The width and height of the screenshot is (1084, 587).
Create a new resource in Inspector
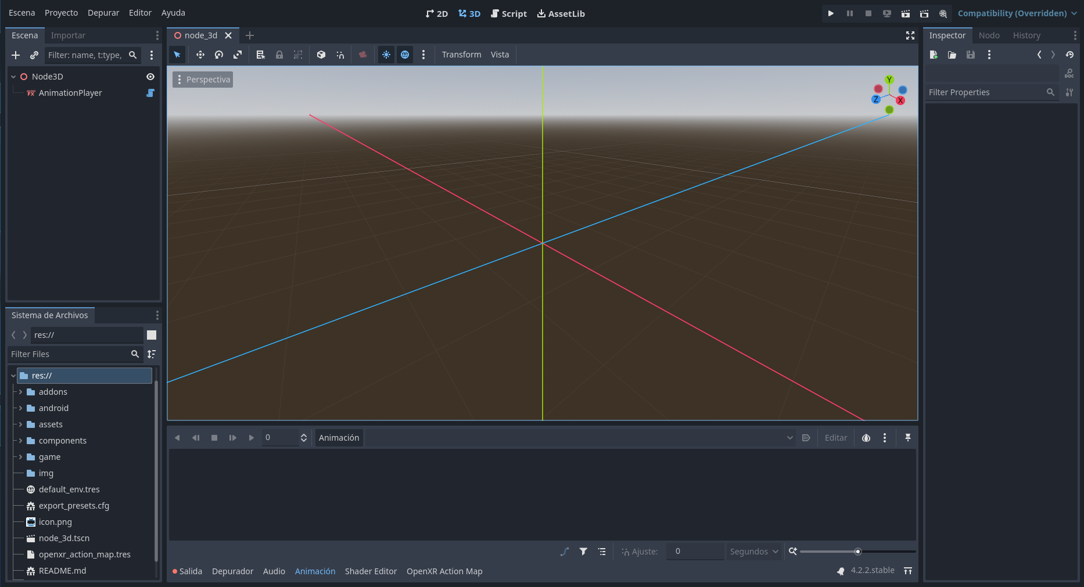pos(934,55)
